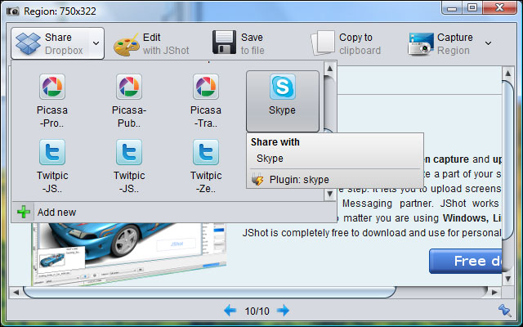Open Edit with JShot
The height and width of the screenshot is (327, 523).
tap(151, 43)
